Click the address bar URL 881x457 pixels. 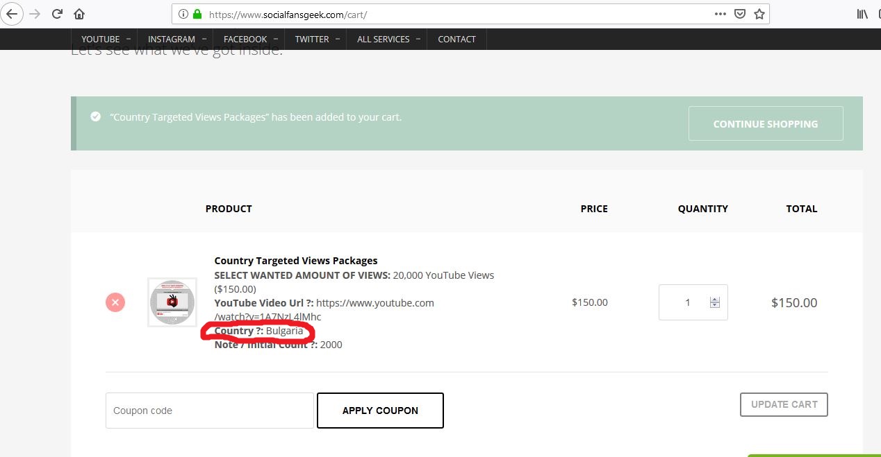pyautogui.click(x=288, y=14)
